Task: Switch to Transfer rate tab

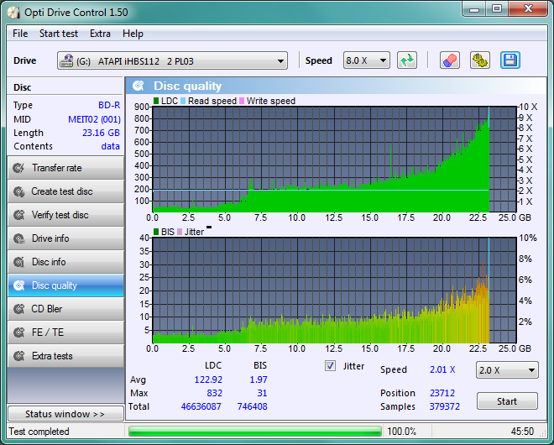Action: 65,168
